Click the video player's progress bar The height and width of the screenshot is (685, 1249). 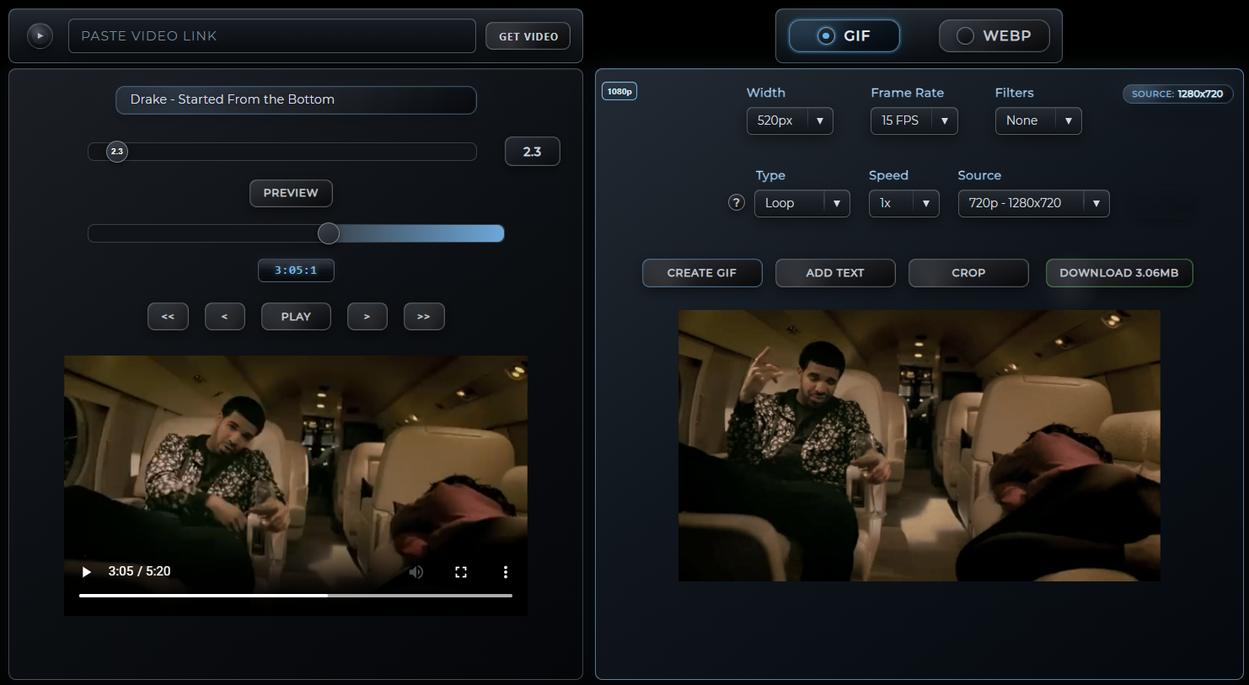click(296, 596)
